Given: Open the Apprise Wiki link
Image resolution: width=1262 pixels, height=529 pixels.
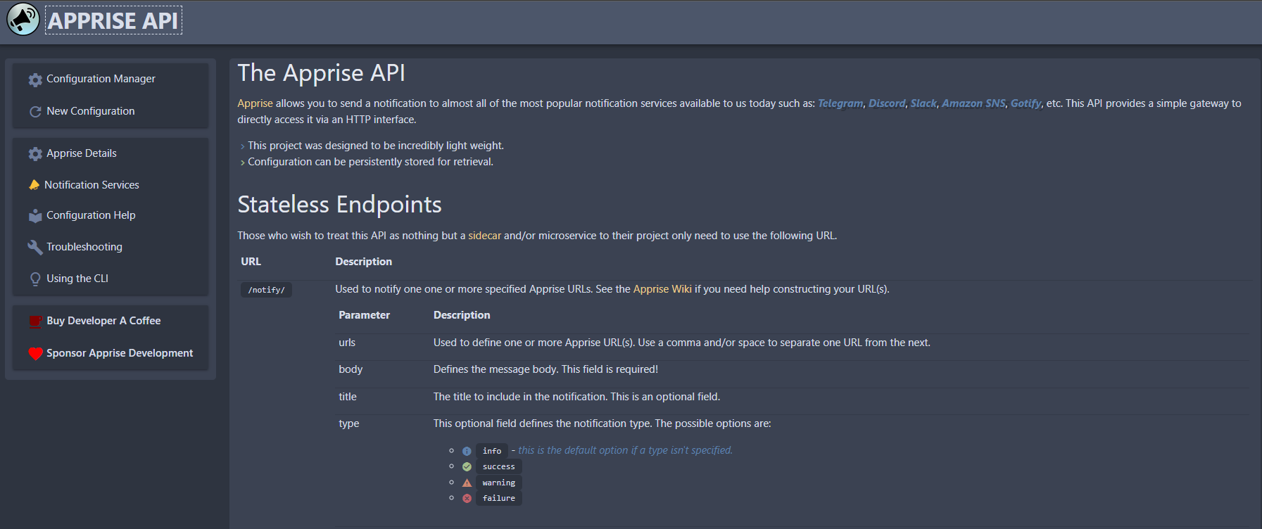Looking at the screenshot, I should coord(662,289).
